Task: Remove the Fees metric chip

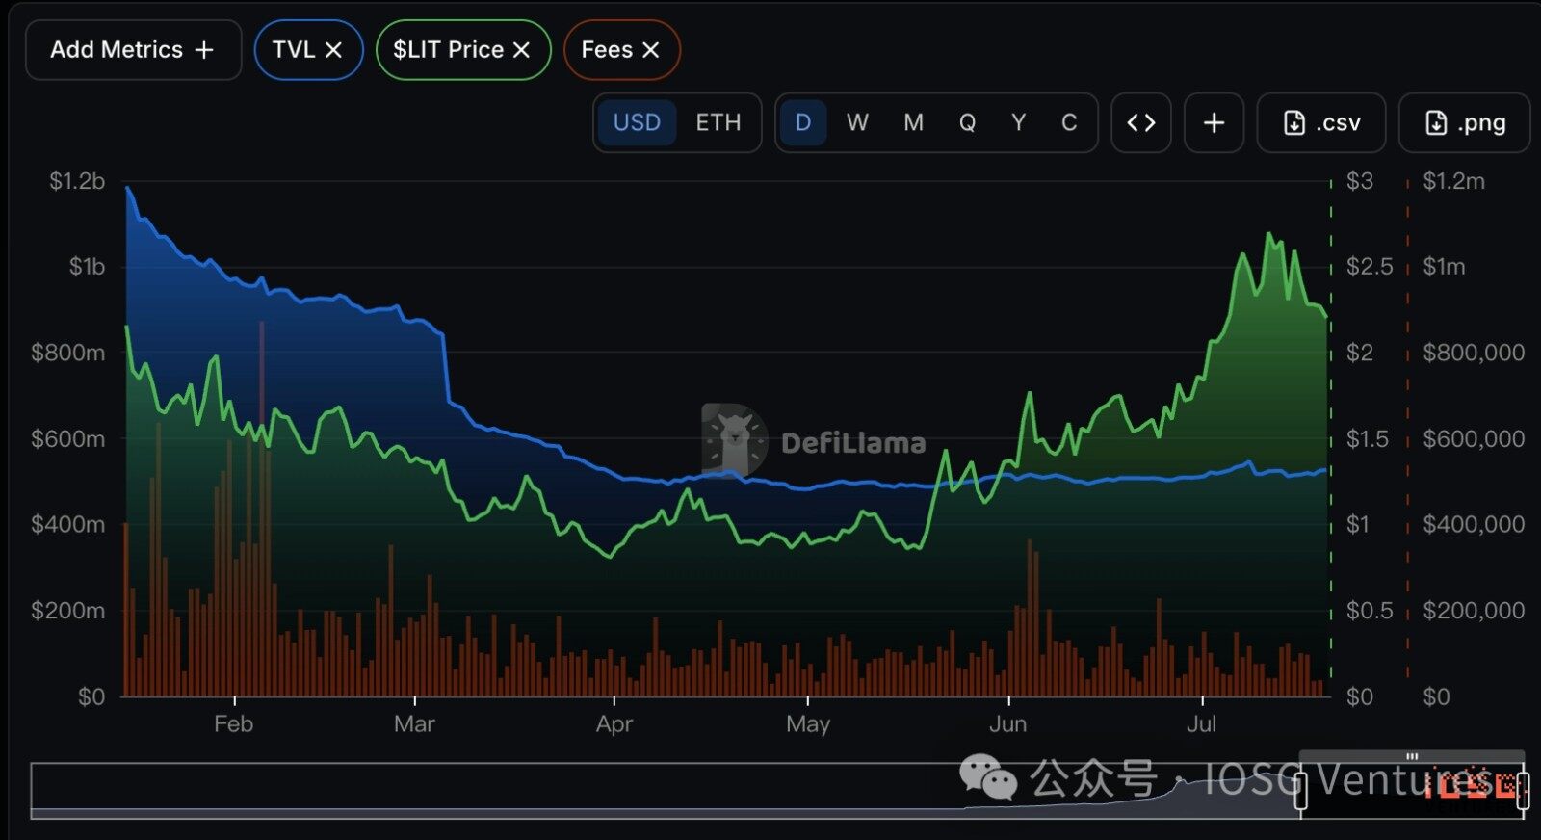Action: [x=651, y=50]
